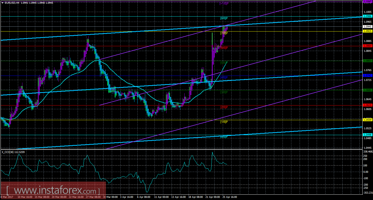Screen dimensions: 373x200
Task: Click the green 1.0803 price tag
Action: click(368, 61)
